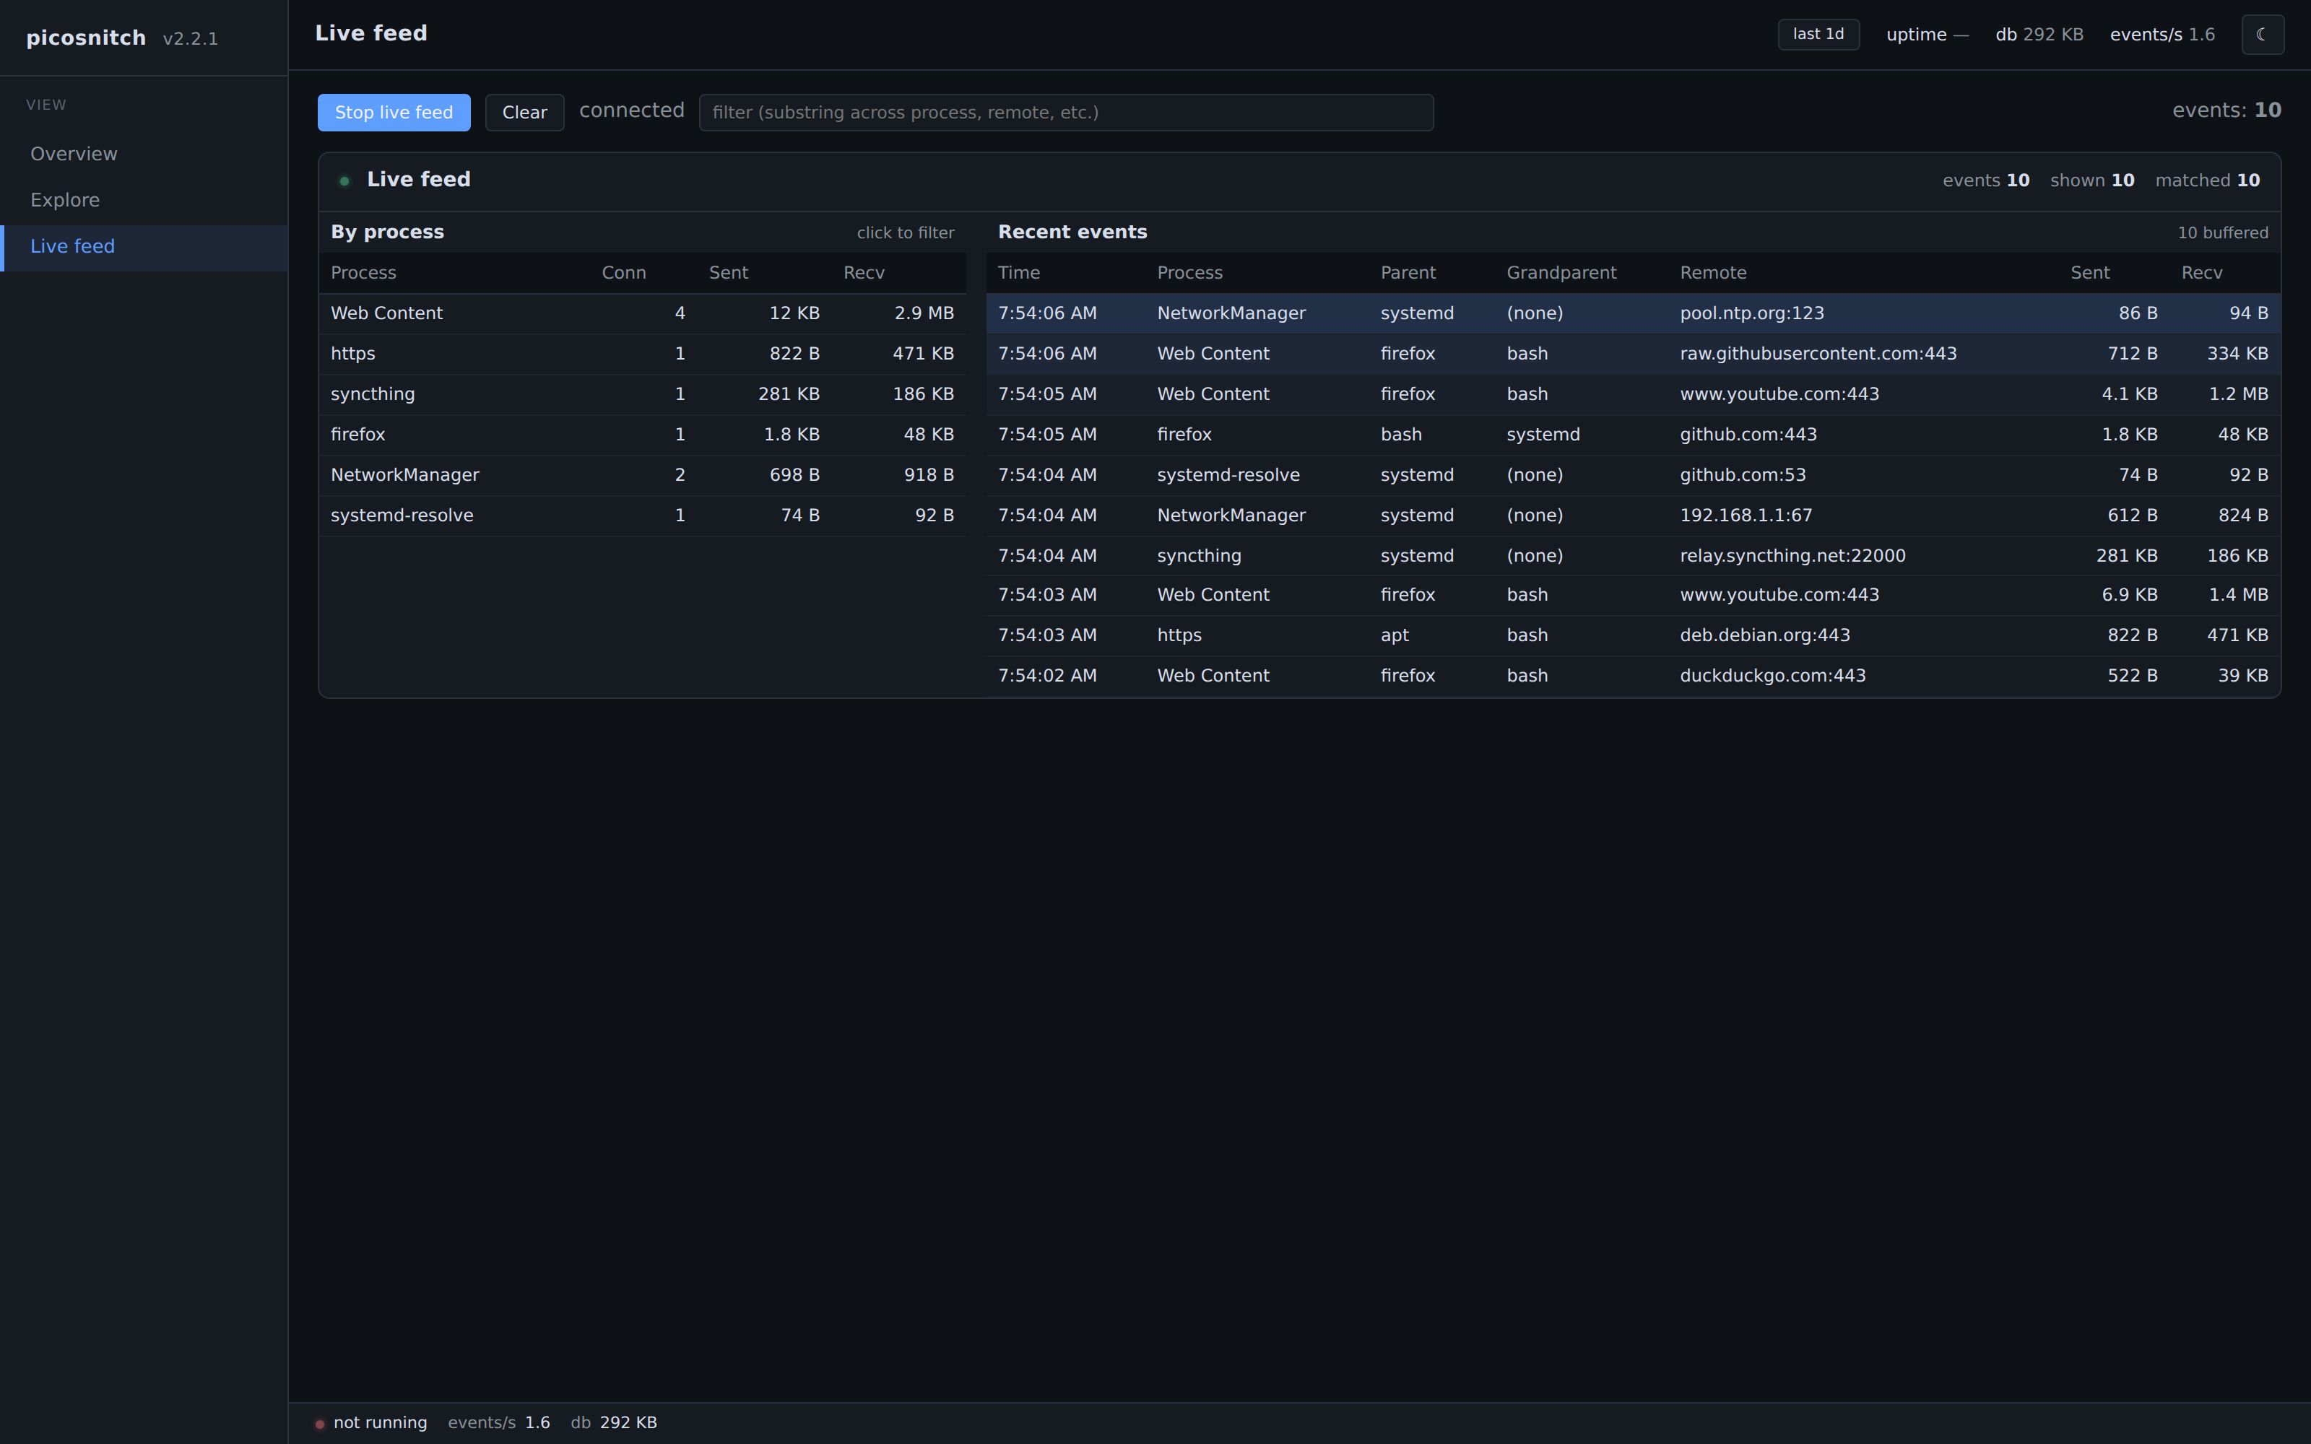Screen dimensions: 2311x1444
Task: Click the db 292 KB header stat
Action: click(2039, 35)
